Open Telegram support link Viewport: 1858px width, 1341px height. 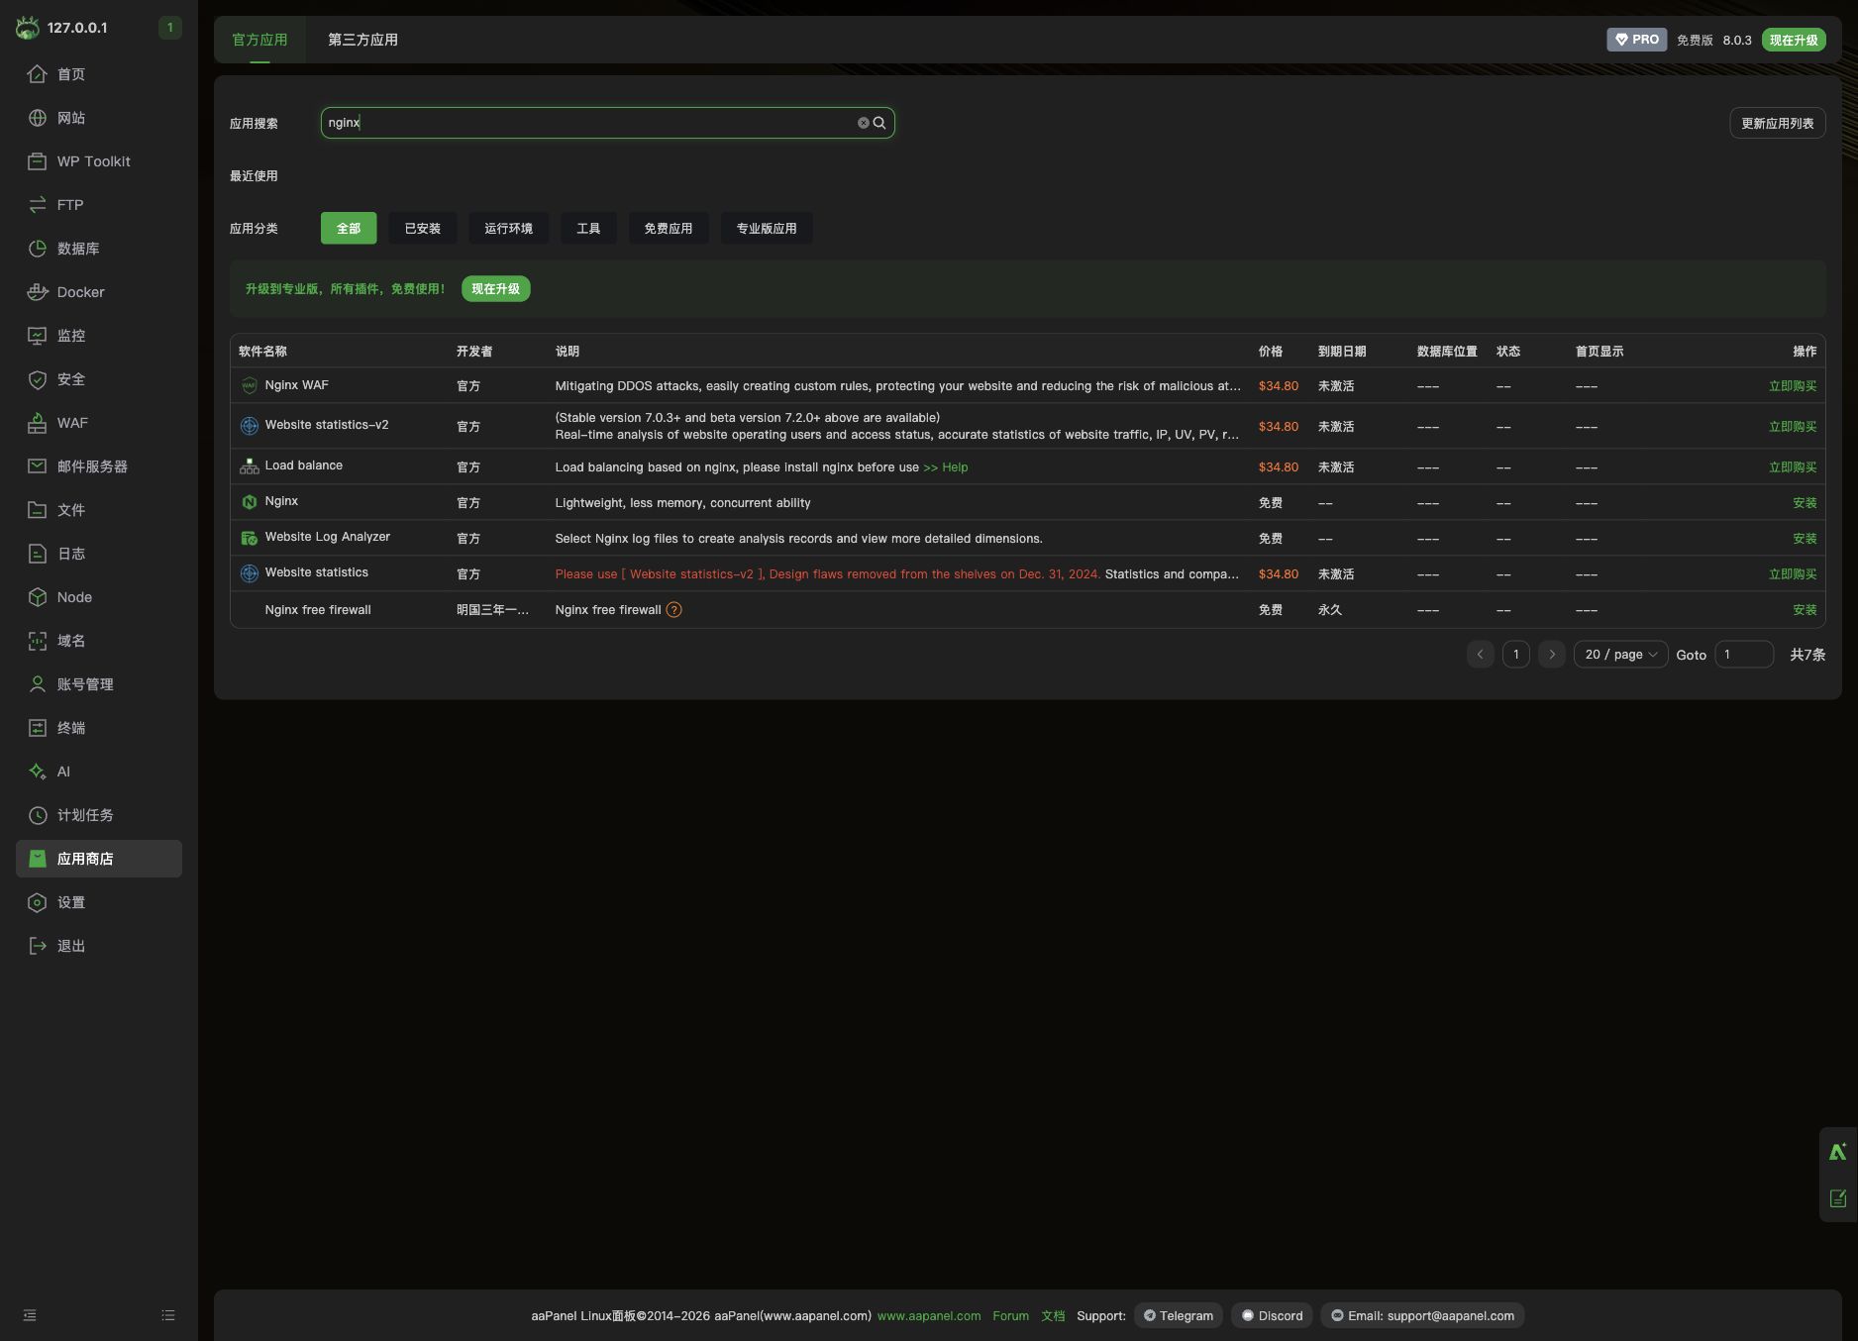1179,1316
